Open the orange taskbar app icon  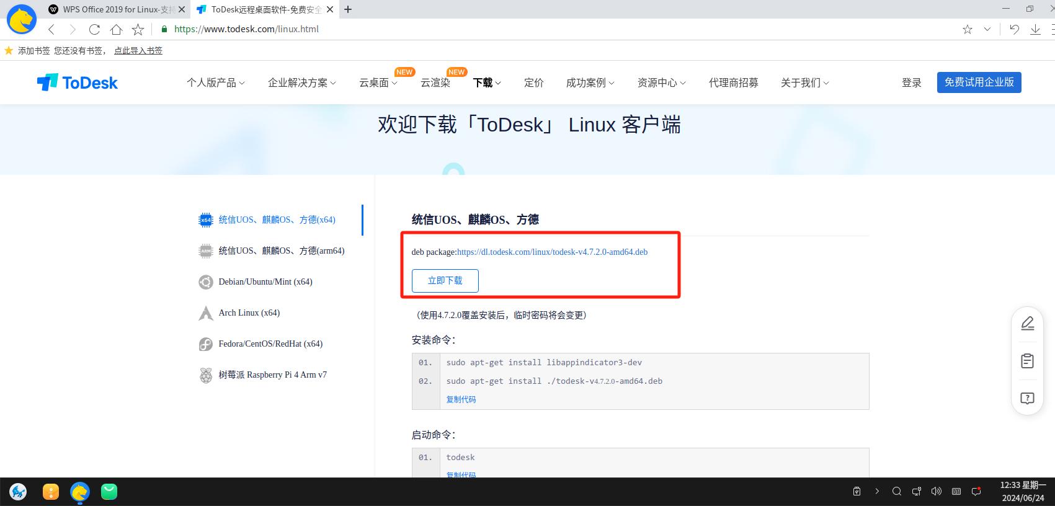[51, 492]
